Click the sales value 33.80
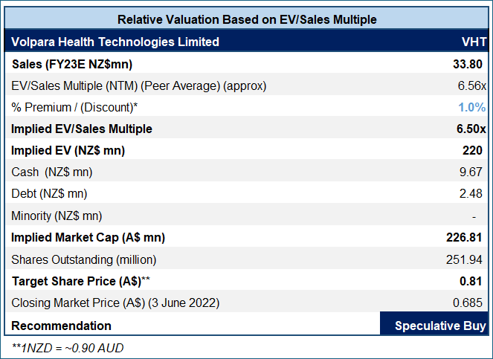The height and width of the screenshot is (359, 493). [468, 64]
